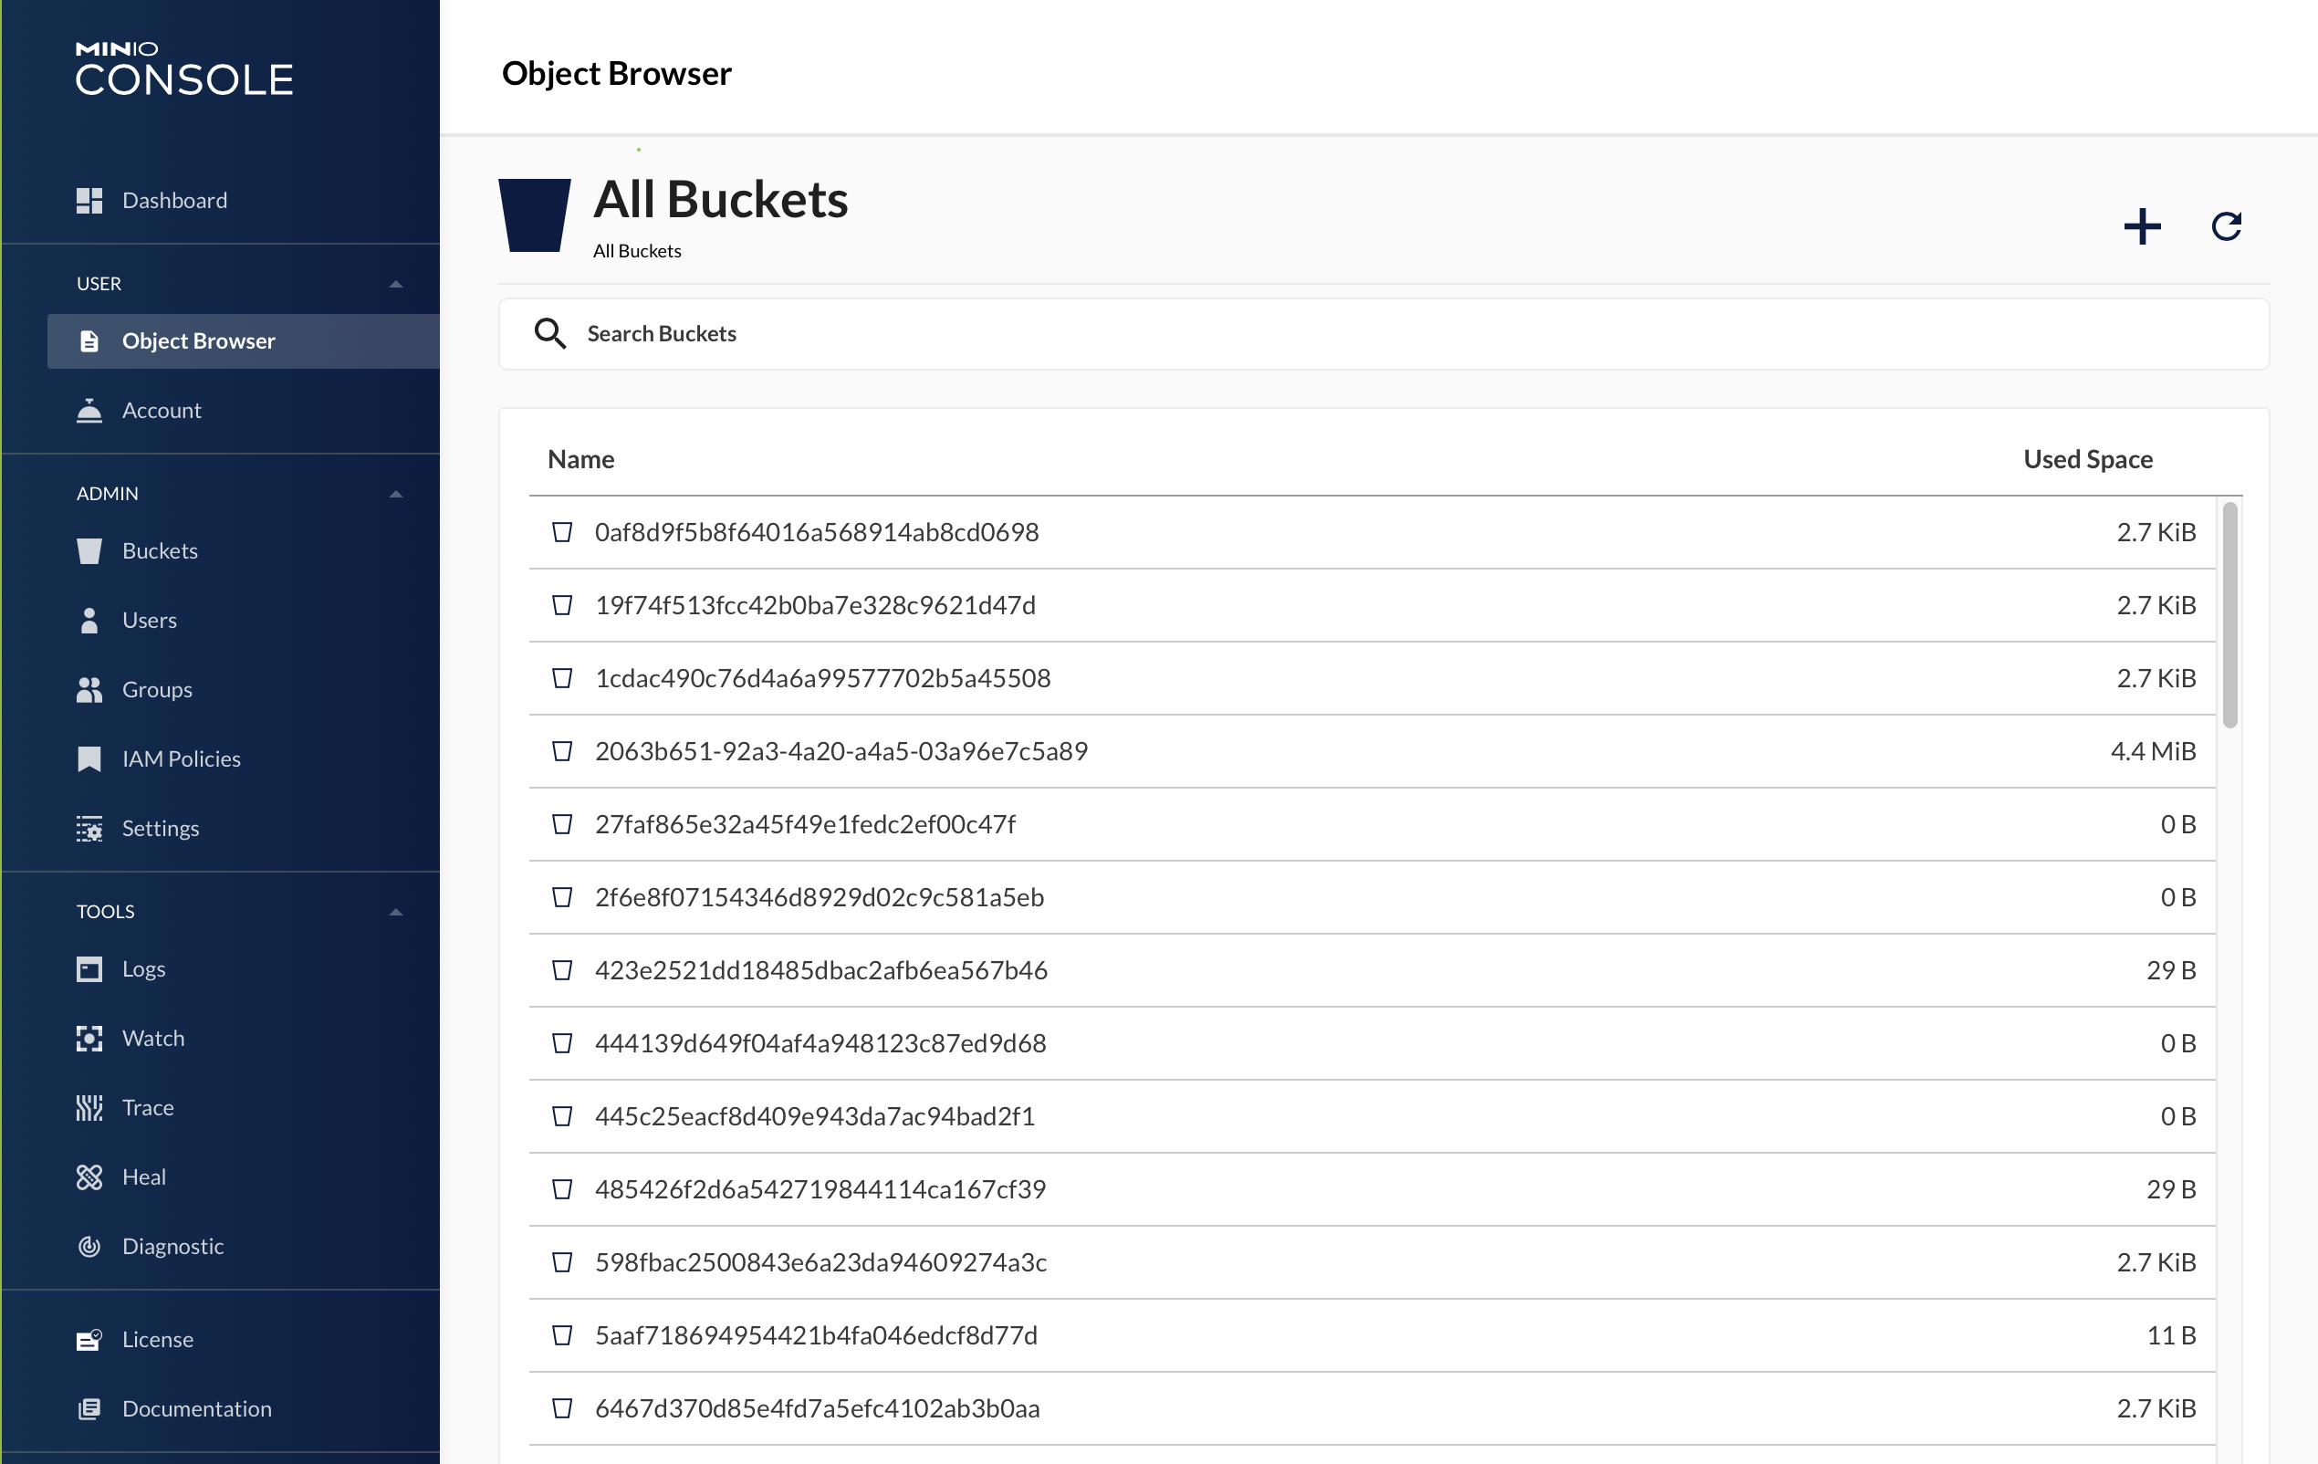Image resolution: width=2318 pixels, height=1464 pixels.
Task: Open bucket 27faf865e32a45f49e1fedc2ef00c47f
Action: coord(1372,824)
